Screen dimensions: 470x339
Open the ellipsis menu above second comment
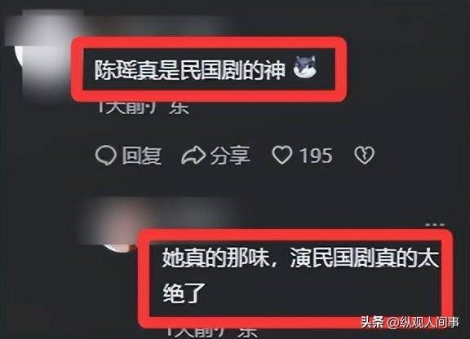click(436, 225)
